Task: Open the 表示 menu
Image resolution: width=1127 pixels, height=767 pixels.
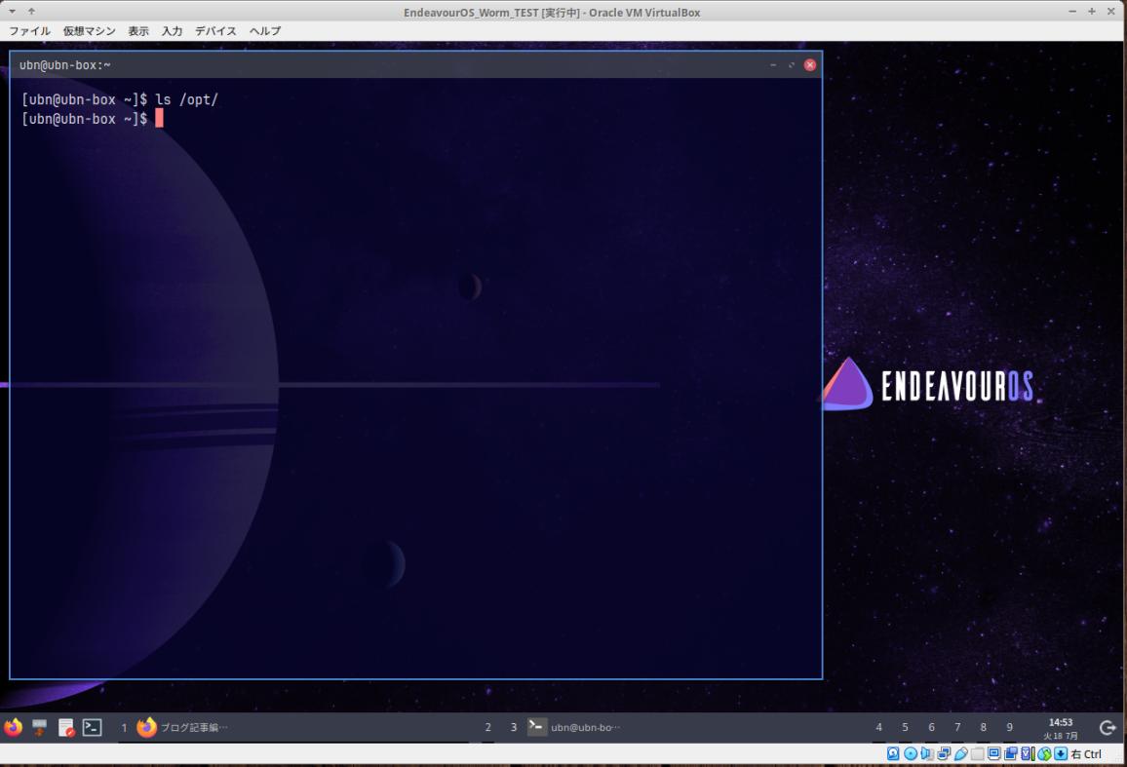Action: (138, 31)
